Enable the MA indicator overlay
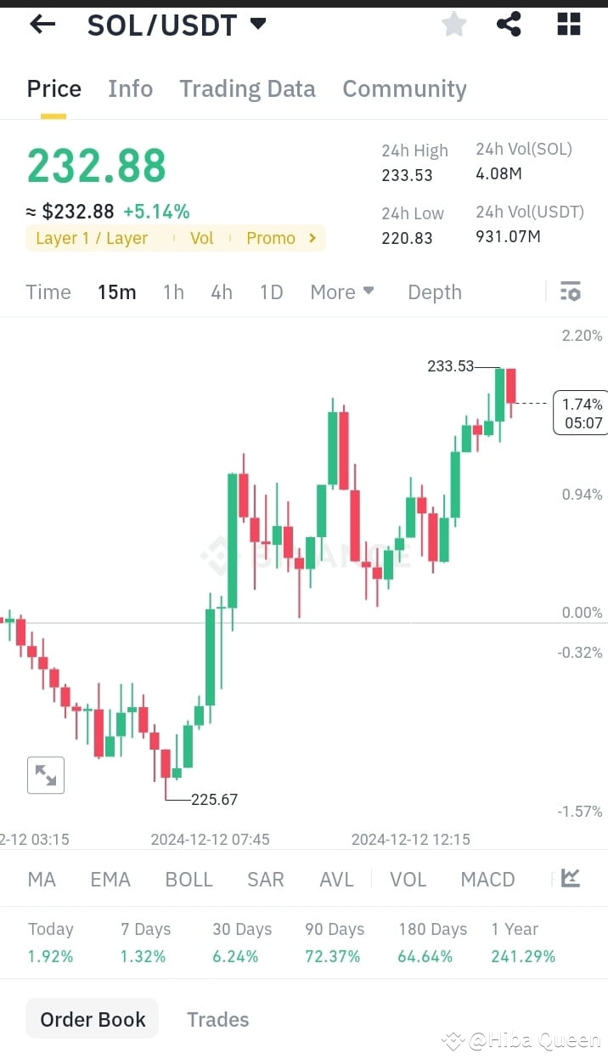 41,879
